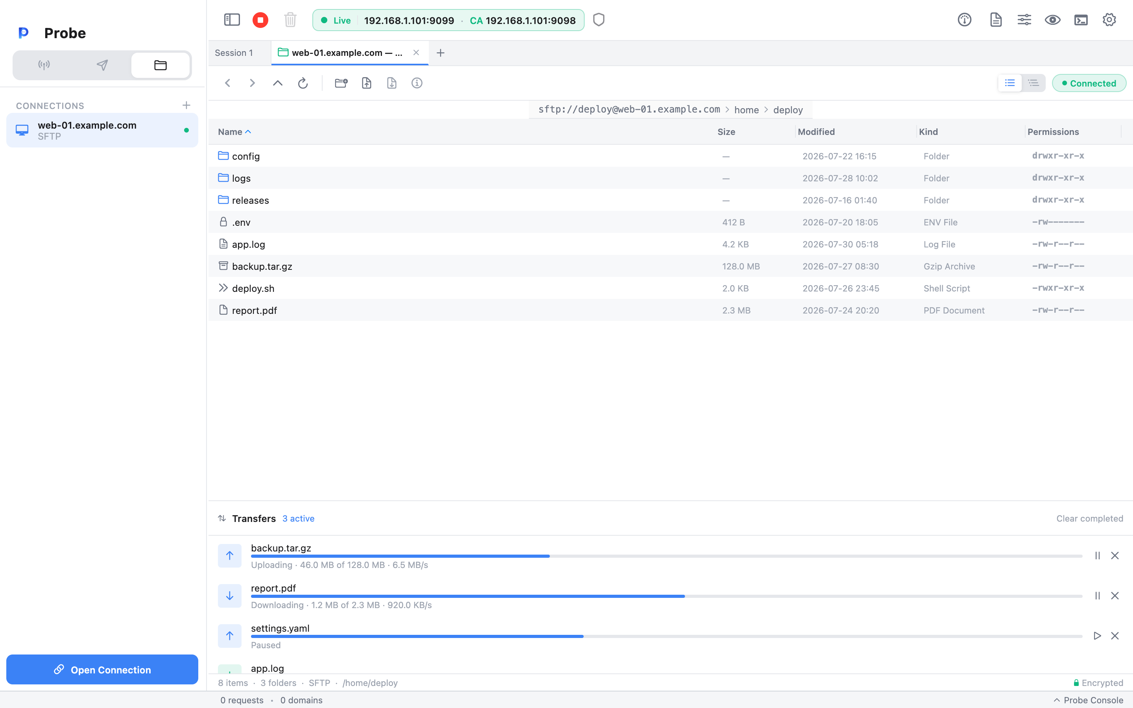Select the .env file row

[x=670, y=222]
